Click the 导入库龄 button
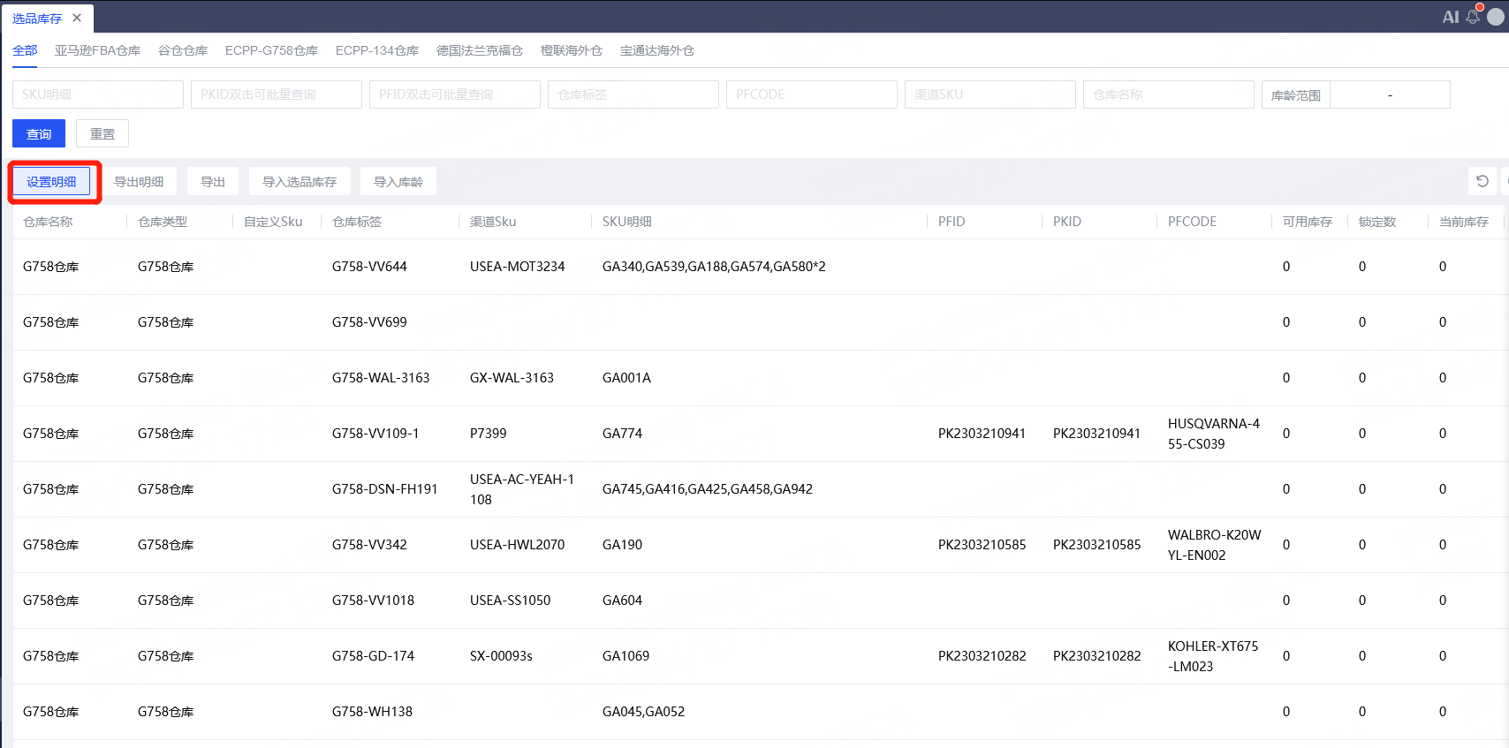Screen dimensions: 1509x748 click(398, 182)
